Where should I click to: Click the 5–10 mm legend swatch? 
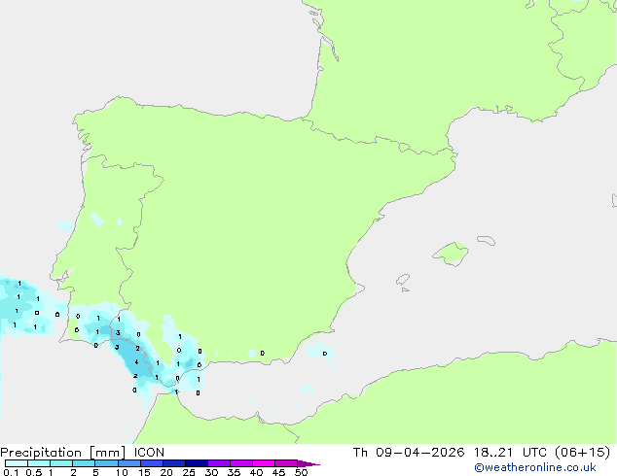pyautogui.click(x=106, y=463)
